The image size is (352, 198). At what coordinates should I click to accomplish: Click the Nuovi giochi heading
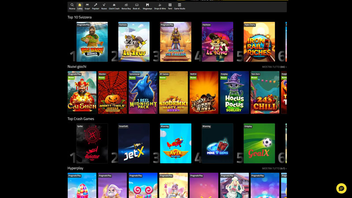click(x=77, y=67)
